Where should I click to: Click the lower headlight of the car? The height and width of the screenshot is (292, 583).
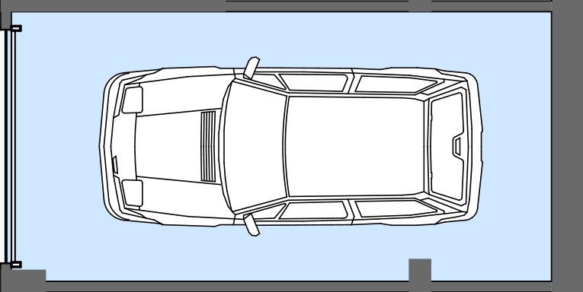133,193
